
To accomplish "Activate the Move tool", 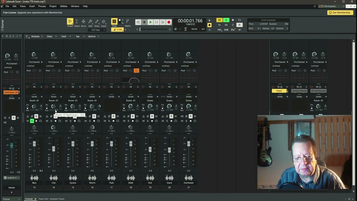I will point(83,21).
